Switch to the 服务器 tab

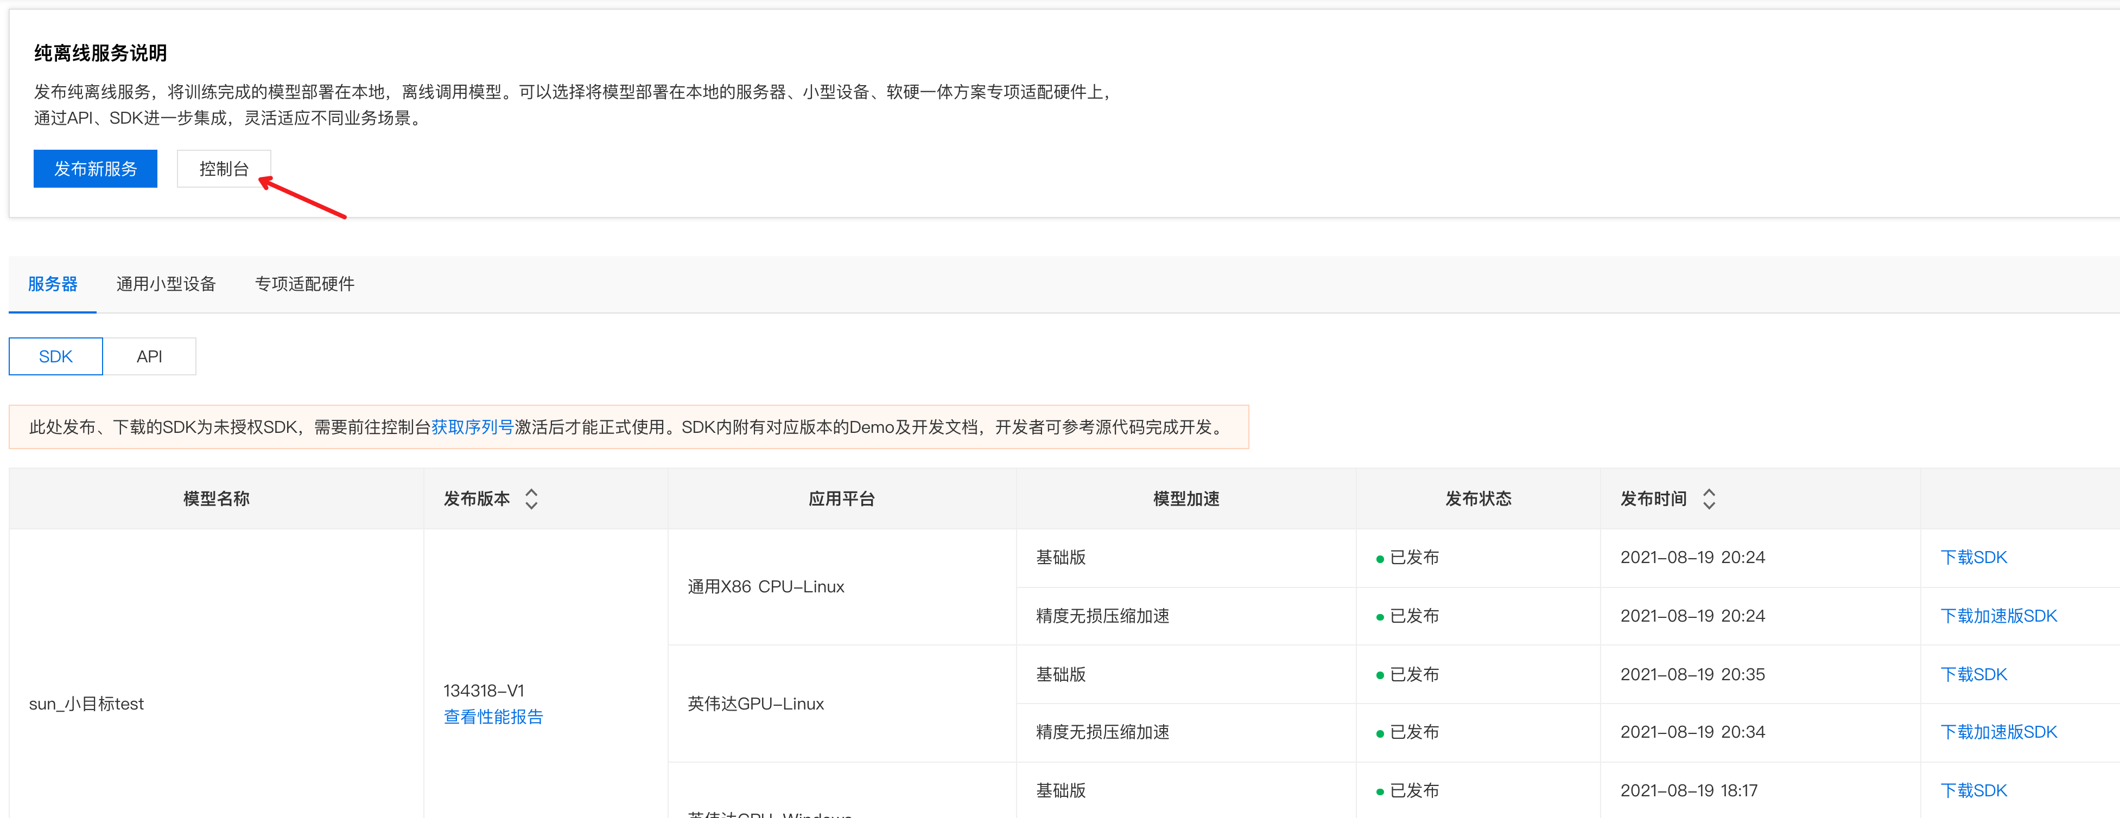point(53,284)
